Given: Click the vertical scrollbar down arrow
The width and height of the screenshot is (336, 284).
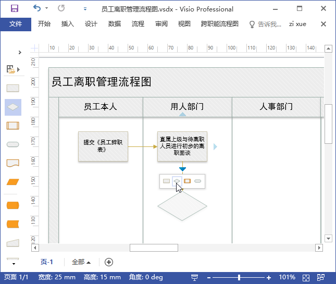Looking at the screenshot, I should tap(328, 238).
